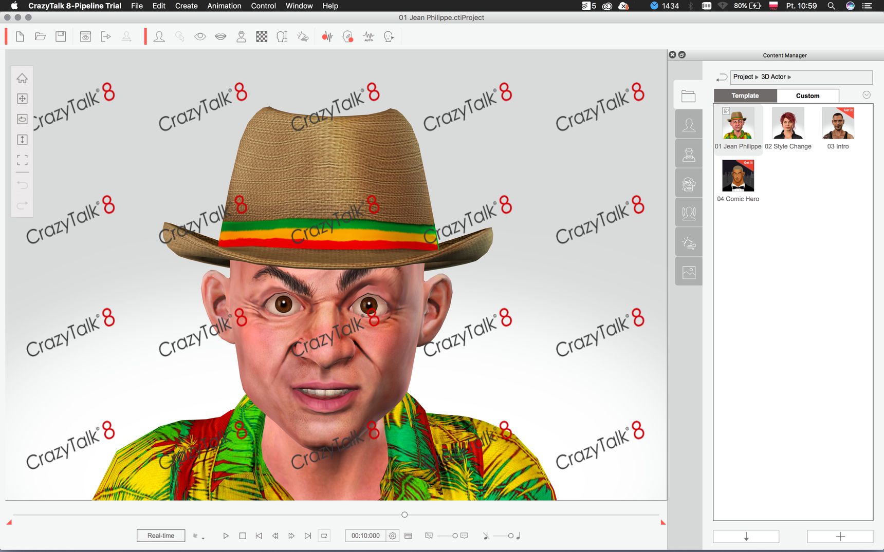884x552 pixels.
Task: Stop playback
Action: point(243,536)
